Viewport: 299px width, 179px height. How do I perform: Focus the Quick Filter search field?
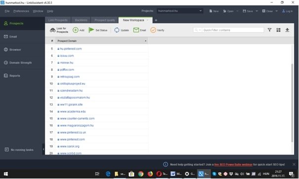[x=233, y=30]
